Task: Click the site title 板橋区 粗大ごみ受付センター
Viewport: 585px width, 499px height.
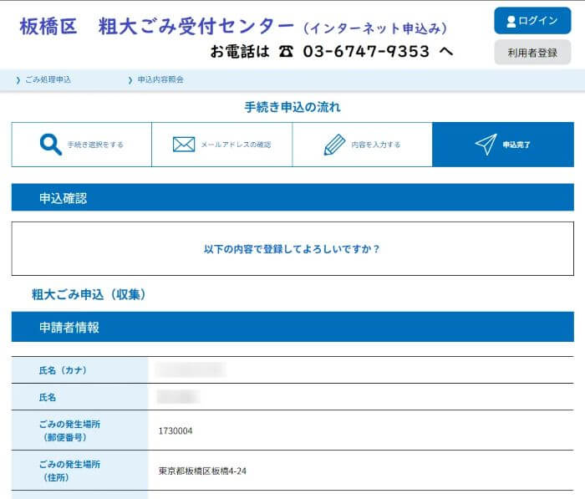Action: point(157,27)
